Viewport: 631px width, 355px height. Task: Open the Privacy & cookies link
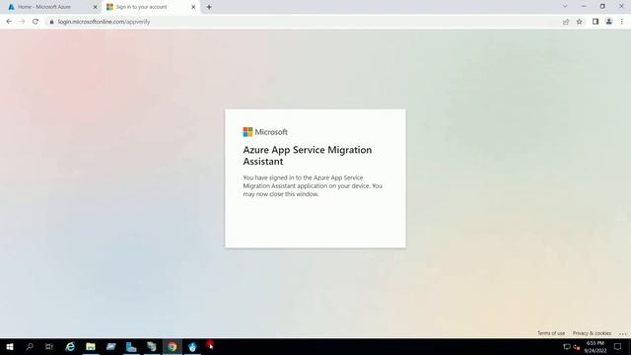pos(592,333)
